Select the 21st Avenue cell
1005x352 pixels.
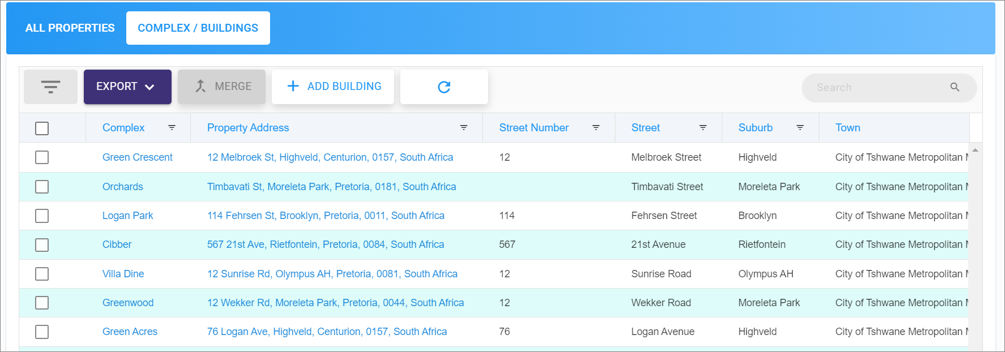658,244
